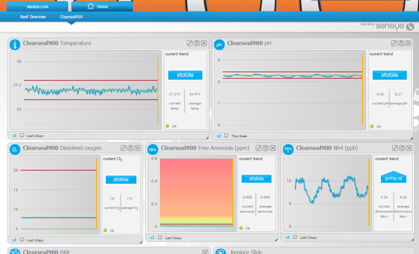Click the Free Ammonia gradient chart area
The height and width of the screenshot is (254, 419).
(x=196, y=192)
